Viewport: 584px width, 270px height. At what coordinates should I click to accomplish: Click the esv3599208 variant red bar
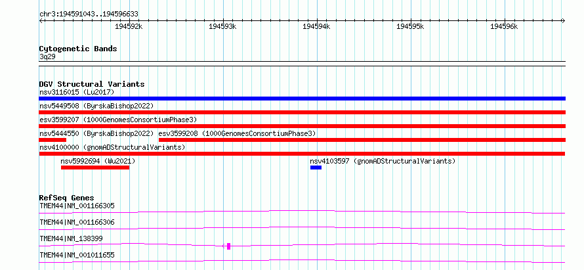pyautogui.click(x=362, y=140)
